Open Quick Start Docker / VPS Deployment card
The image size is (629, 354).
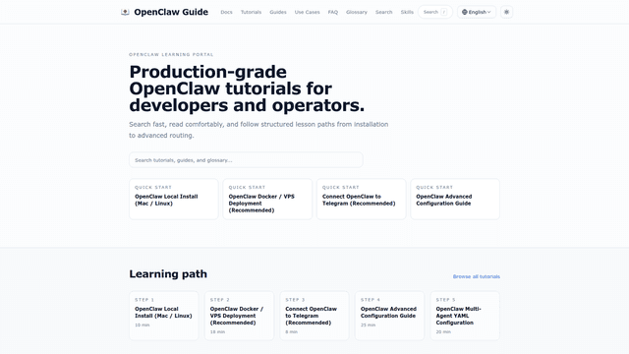(267, 199)
